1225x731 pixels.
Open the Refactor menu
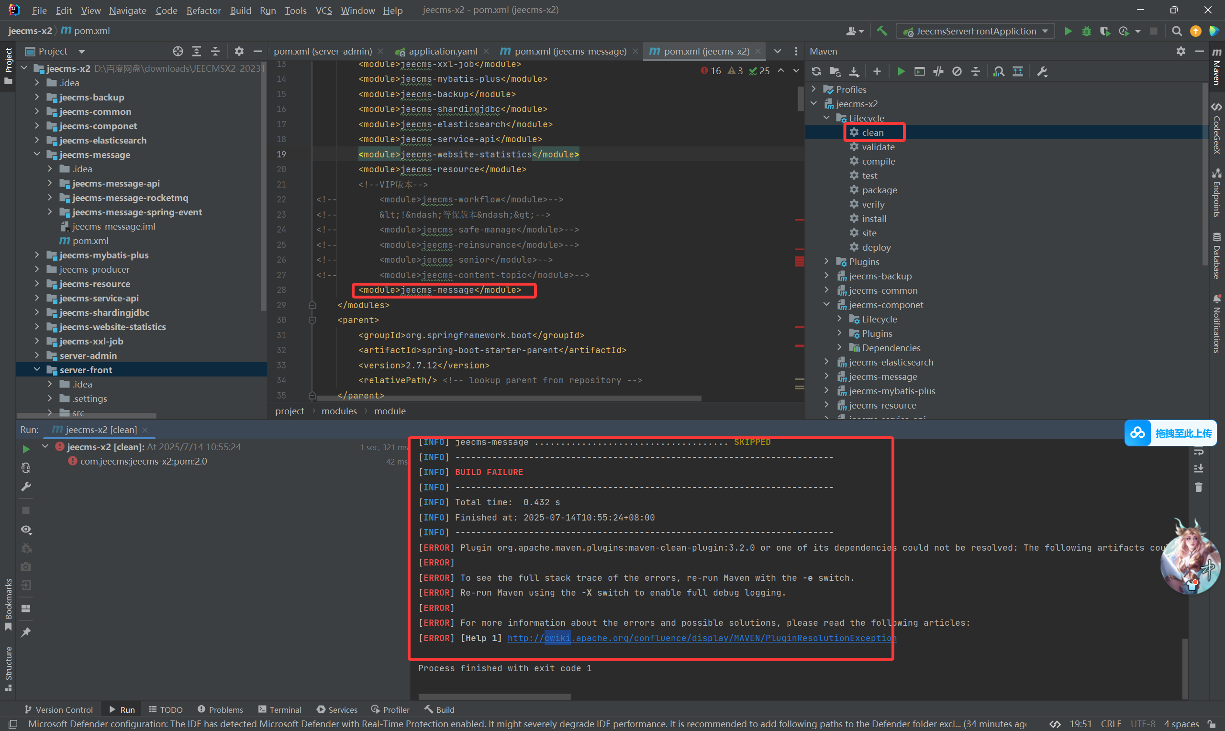203,10
